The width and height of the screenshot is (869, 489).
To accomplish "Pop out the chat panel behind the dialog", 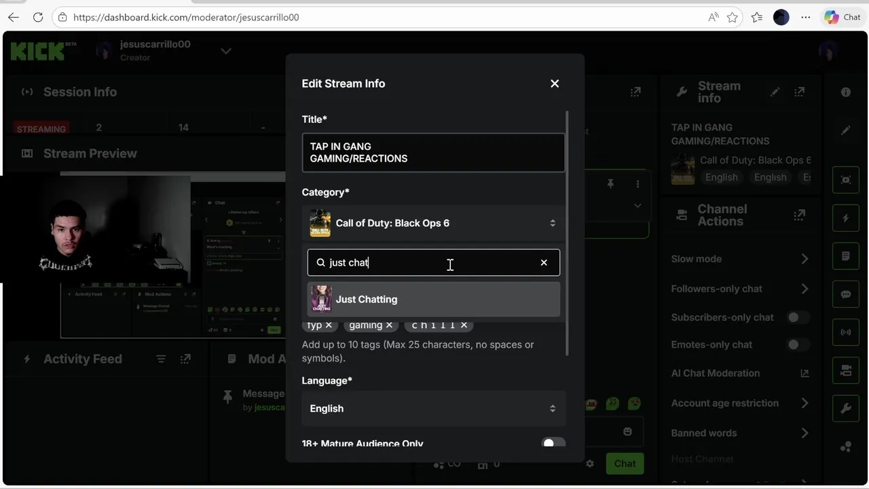I will [635, 92].
